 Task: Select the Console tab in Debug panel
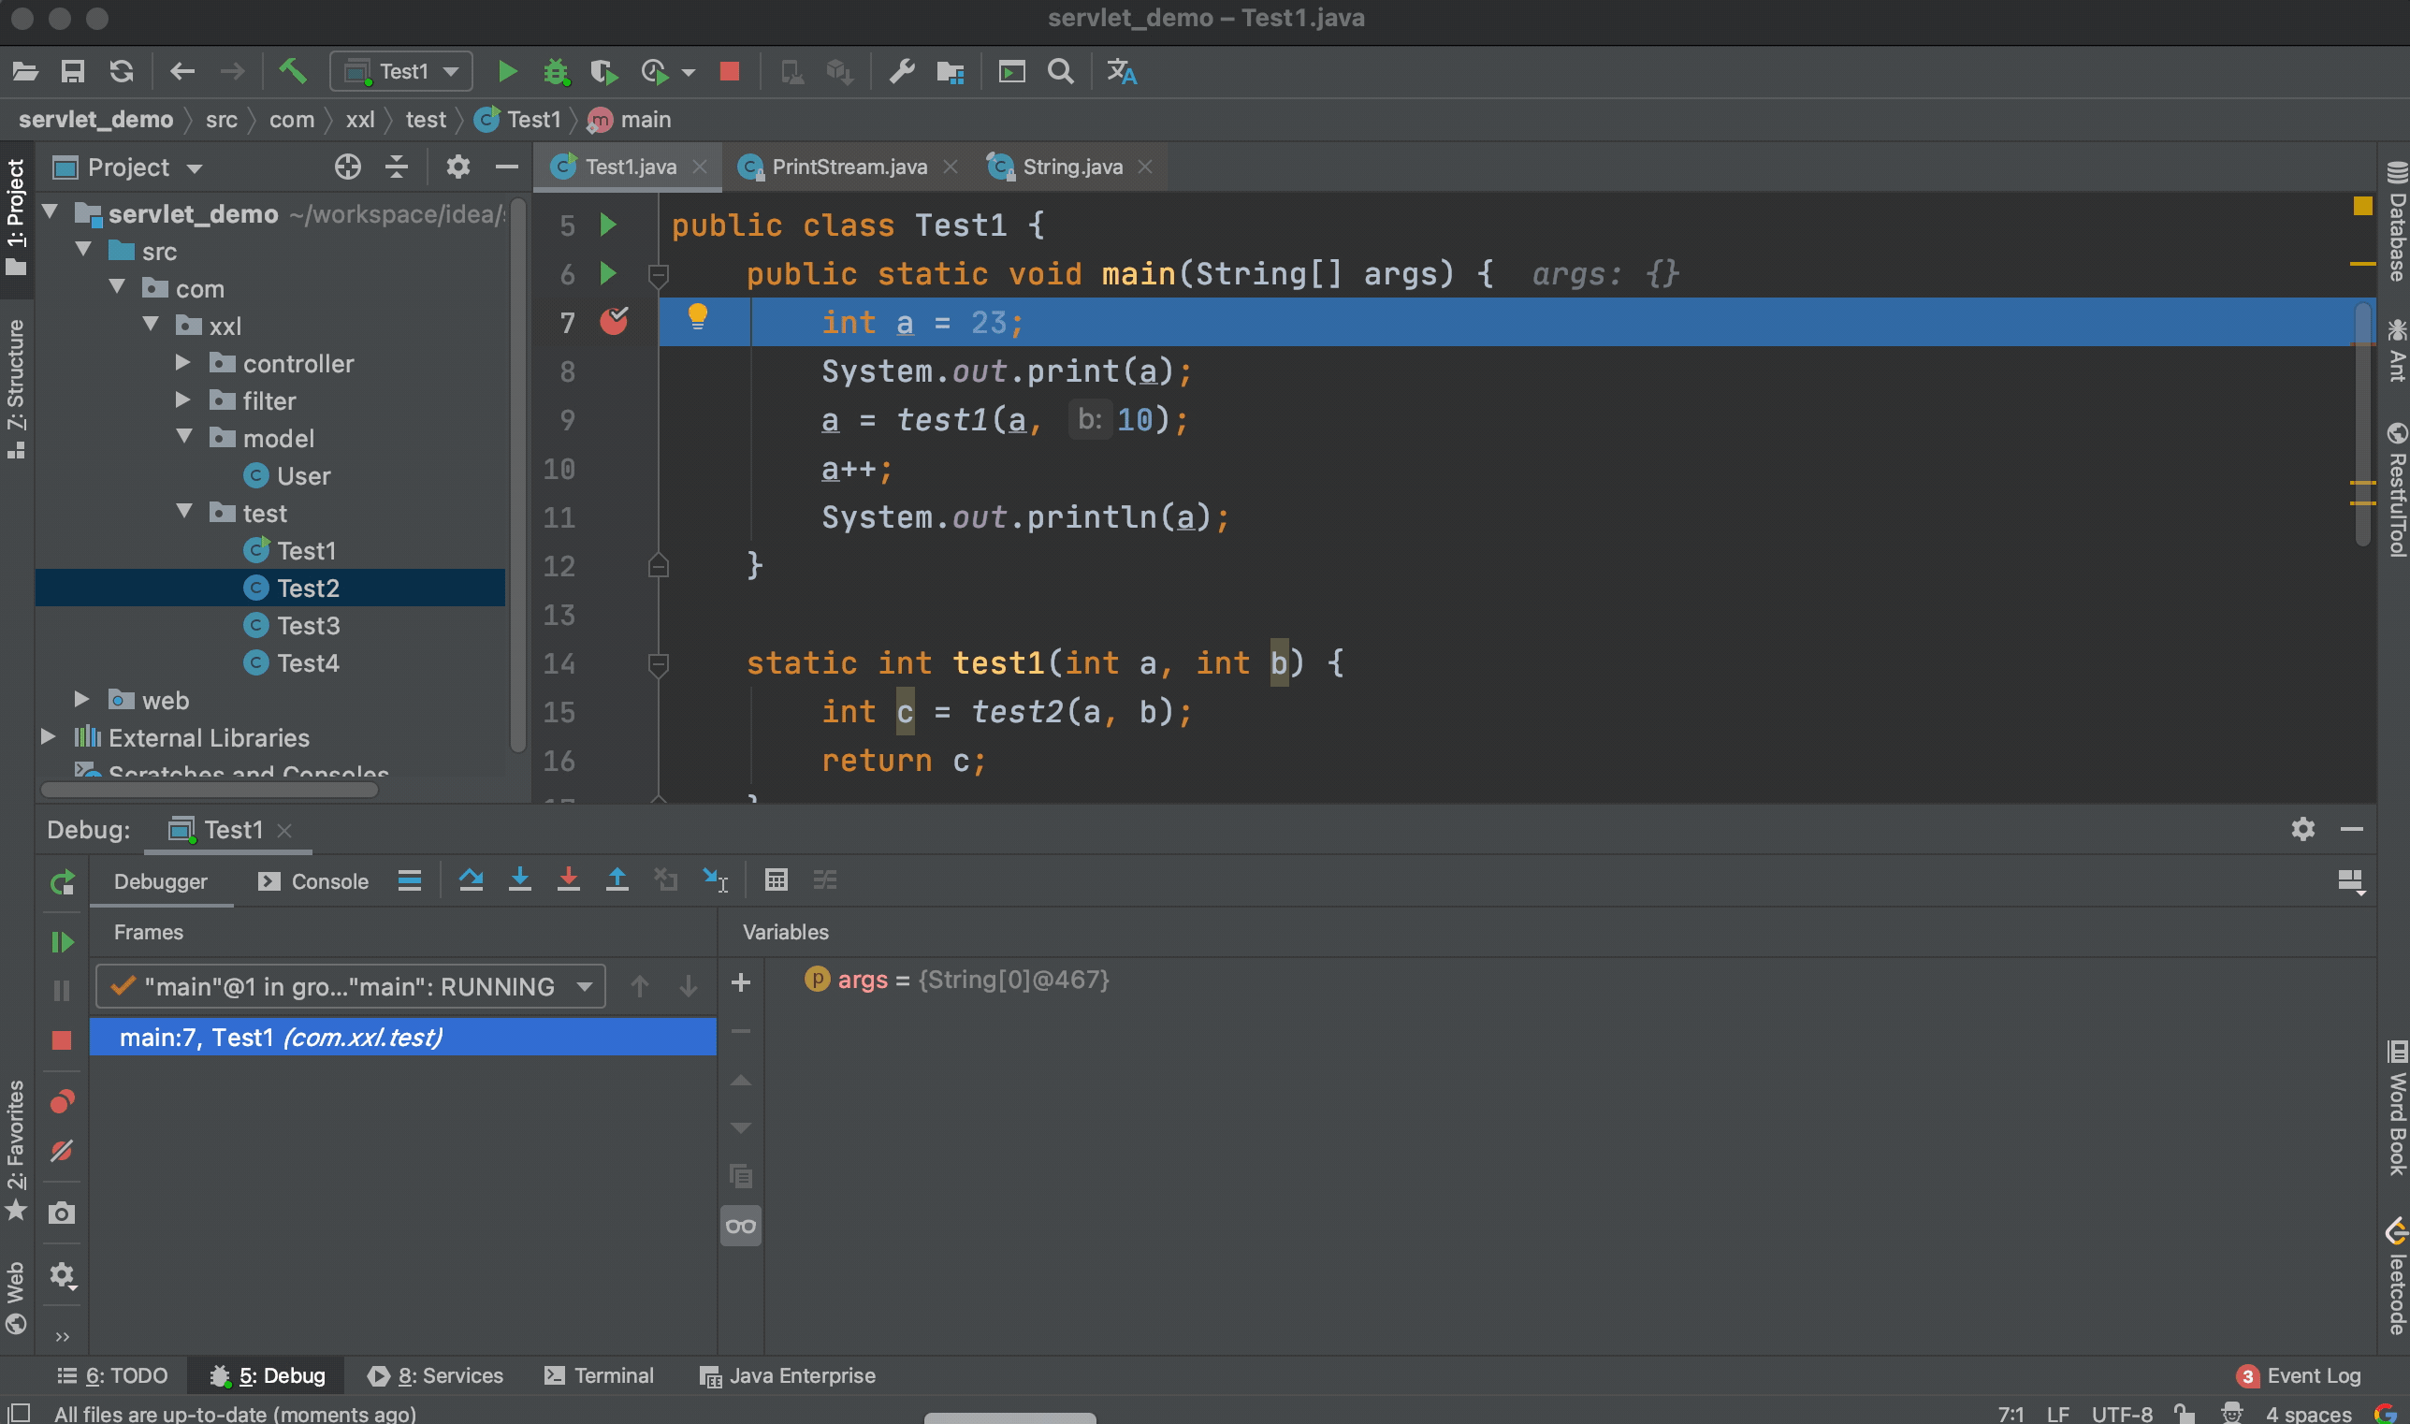click(313, 881)
